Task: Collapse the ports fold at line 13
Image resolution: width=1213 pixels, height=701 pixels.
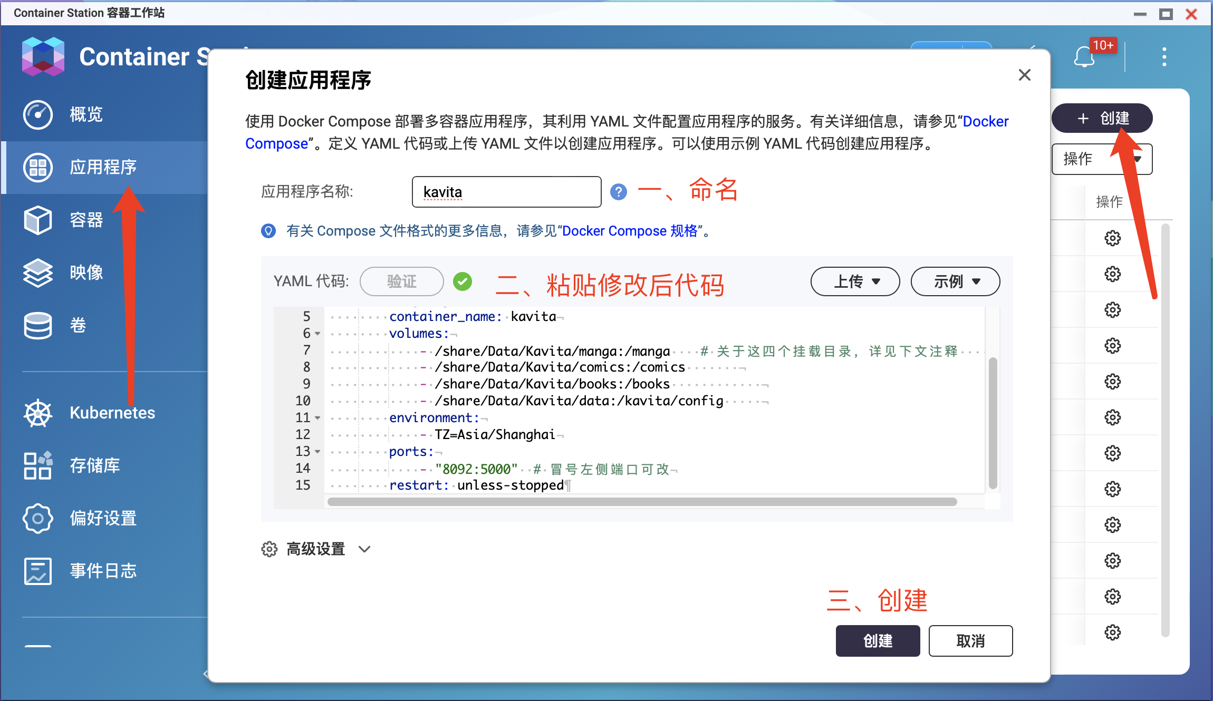Action: [317, 452]
